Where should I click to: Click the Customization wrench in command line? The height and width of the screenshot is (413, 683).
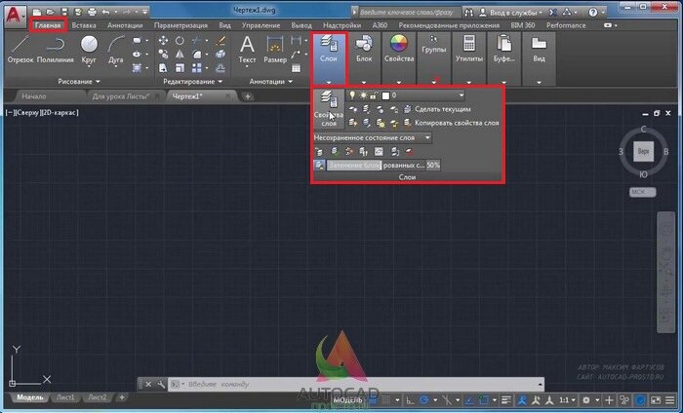click(161, 385)
